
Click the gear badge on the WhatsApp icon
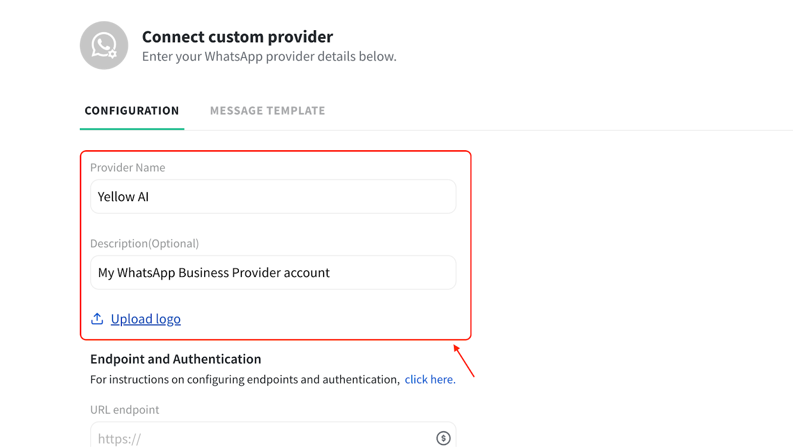[x=113, y=54]
